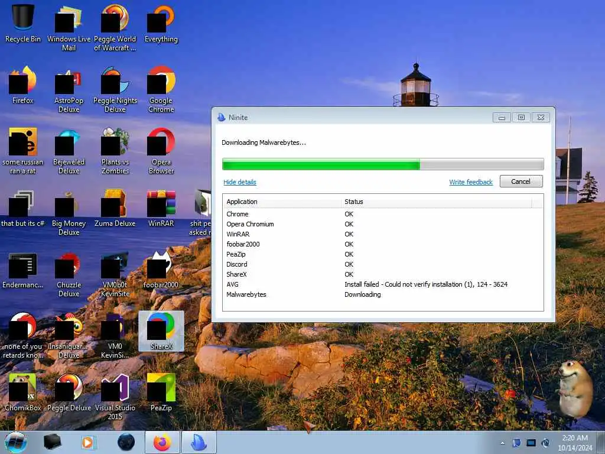Click Hide details link in Ninite
Viewport: 605px width, 454px height.
240,182
